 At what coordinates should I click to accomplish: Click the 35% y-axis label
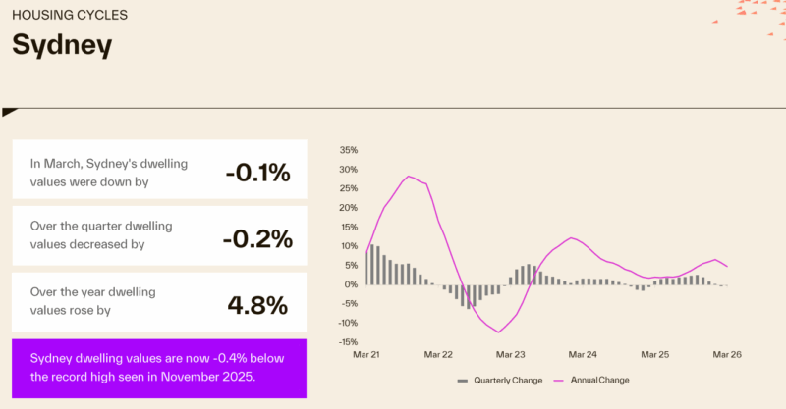click(348, 150)
